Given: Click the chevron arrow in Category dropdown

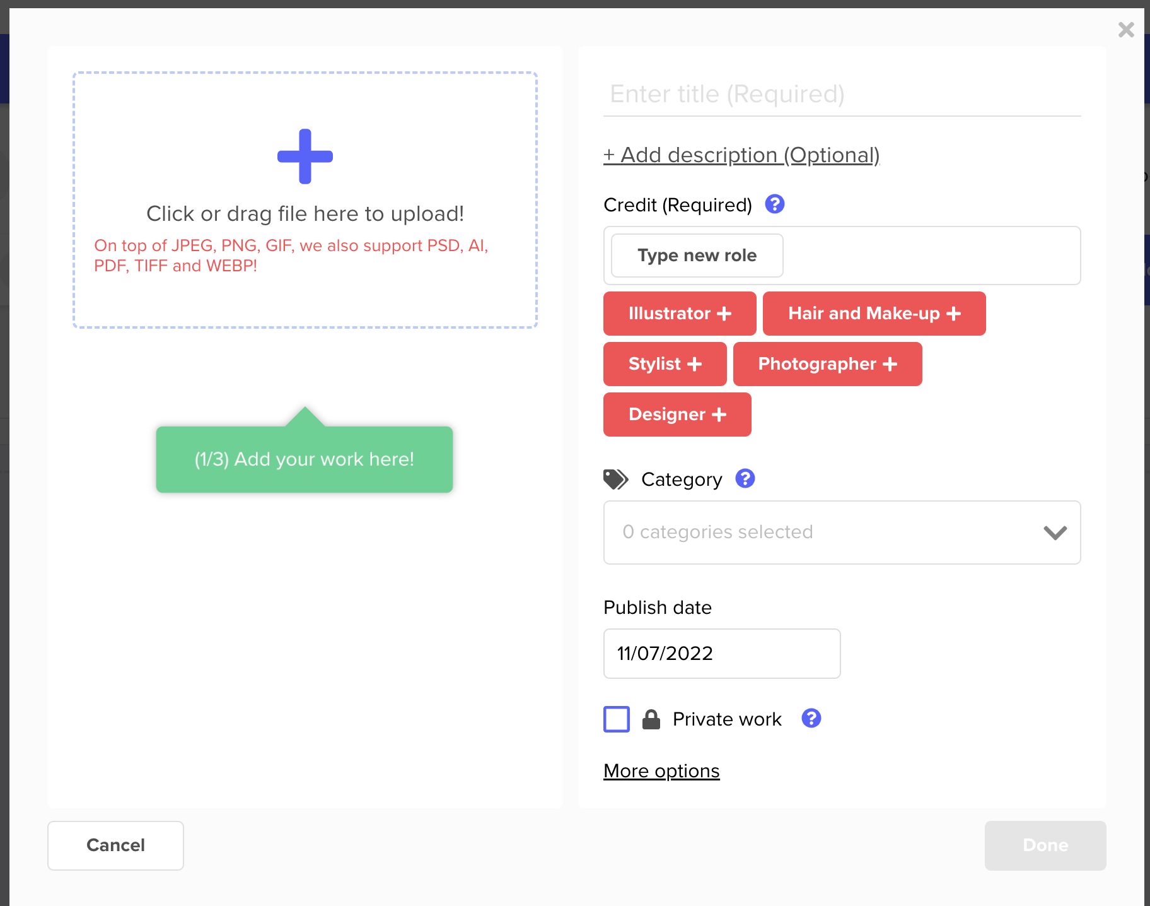Looking at the screenshot, I should click(x=1055, y=533).
